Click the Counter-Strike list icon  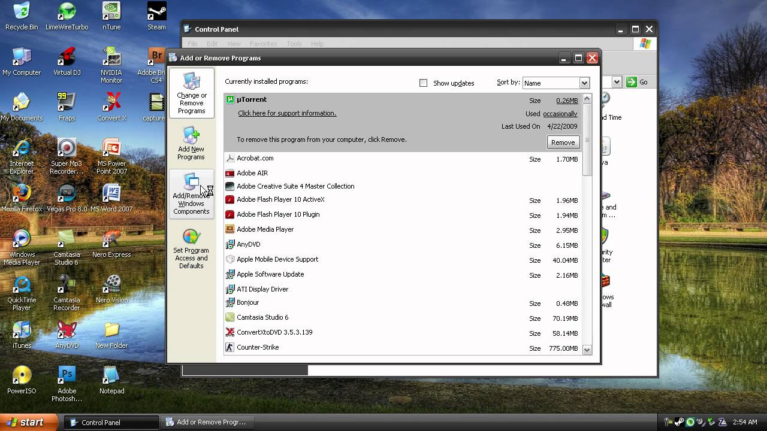click(230, 347)
